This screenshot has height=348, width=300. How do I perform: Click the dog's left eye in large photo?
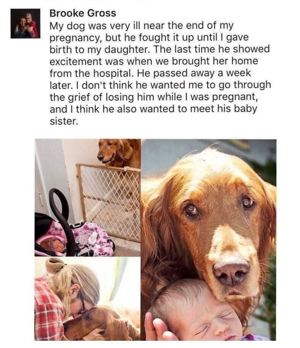[191, 210]
